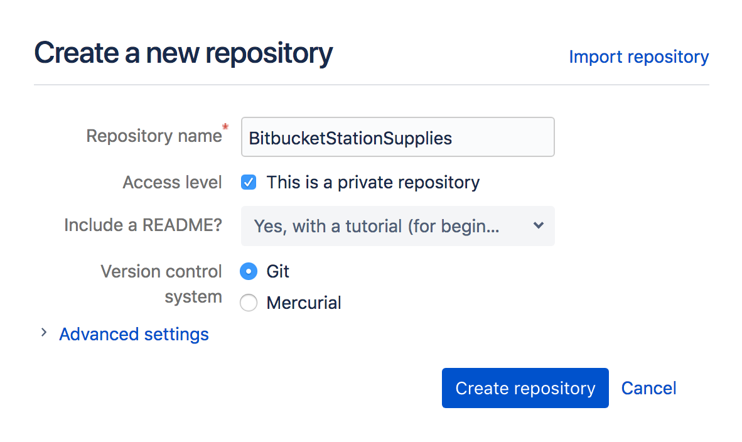Click the Create repository button

525,388
